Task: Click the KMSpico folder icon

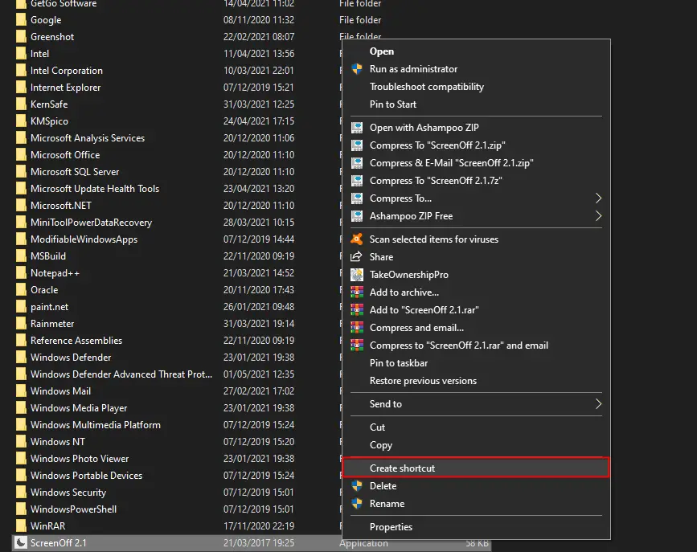Action: click(x=20, y=121)
